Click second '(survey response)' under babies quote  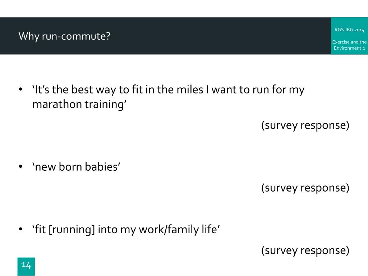coord(305,188)
